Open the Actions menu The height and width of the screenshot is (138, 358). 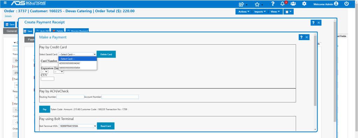pos(244,12)
